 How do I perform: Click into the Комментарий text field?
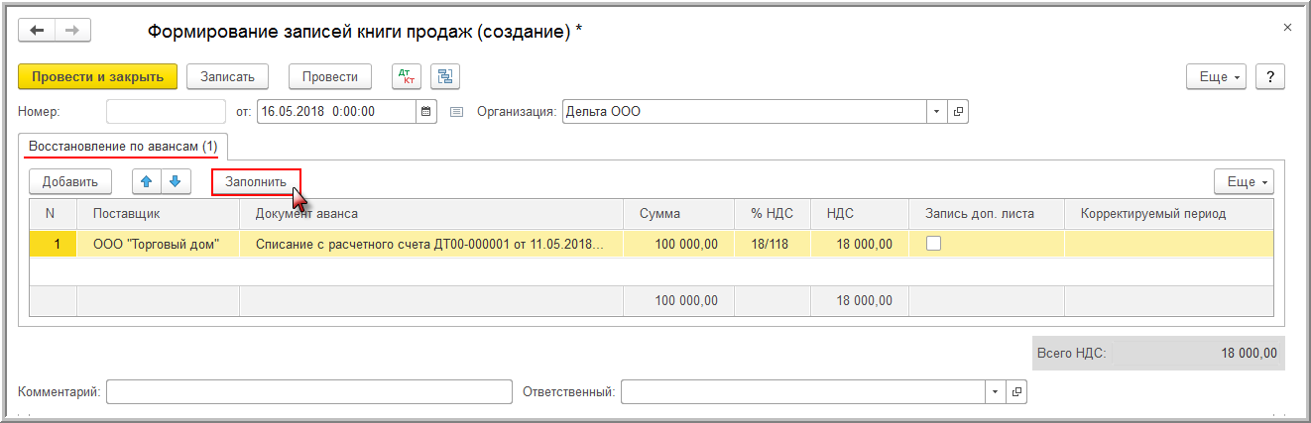tap(308, 392)
